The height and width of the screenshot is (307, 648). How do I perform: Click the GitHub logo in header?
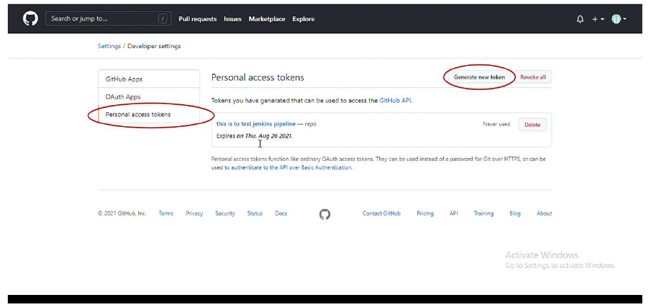coord(31,18)
